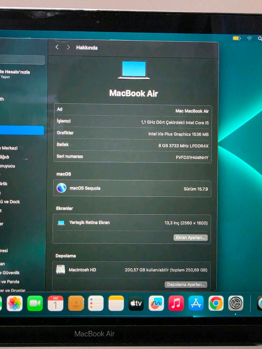
Task: Open 've Parola' sidebar item
Action: pos(10,282)
